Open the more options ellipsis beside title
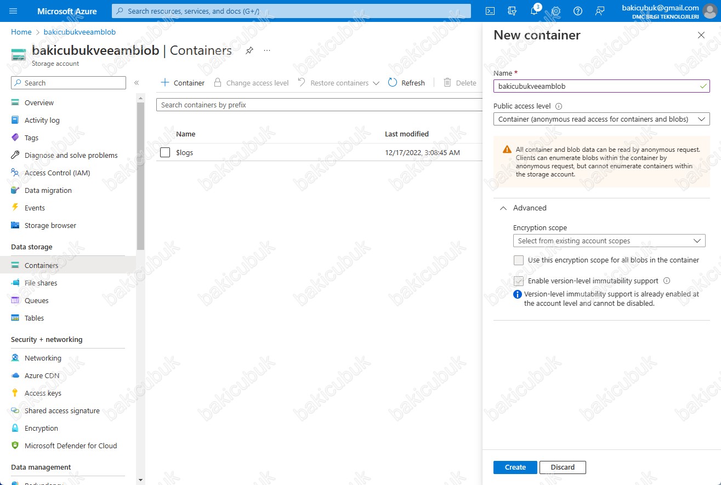The height and width of the screenshot is (485, 721). [x=267, y=50]
